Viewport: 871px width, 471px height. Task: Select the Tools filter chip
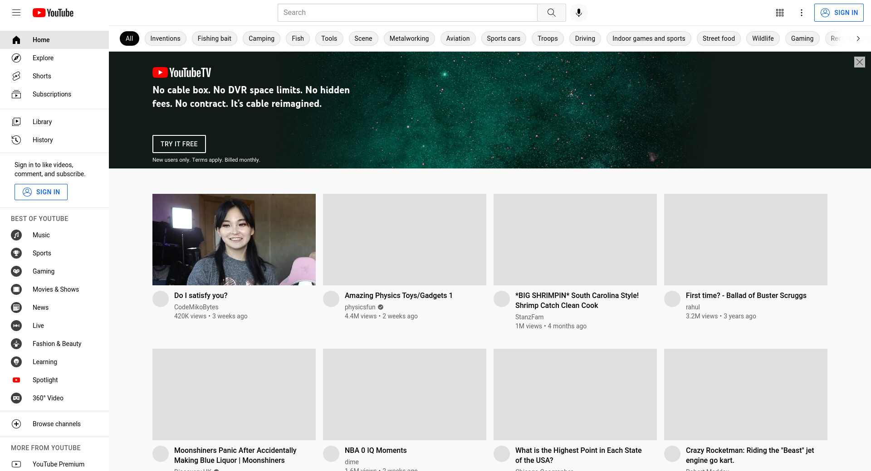pos(329,38)
